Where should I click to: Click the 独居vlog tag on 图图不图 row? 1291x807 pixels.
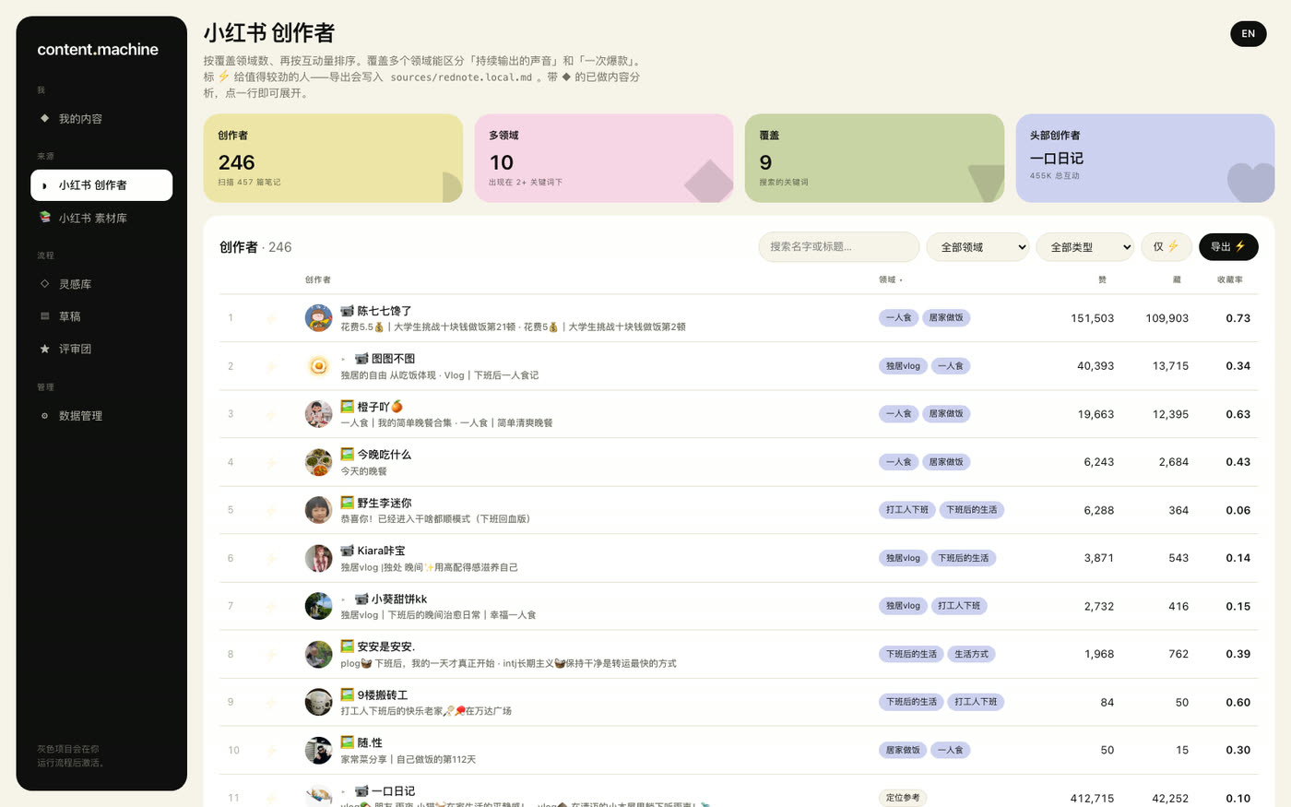903,366
